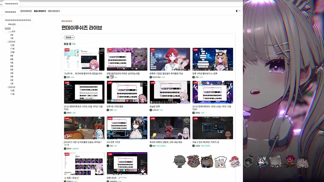Select 11월 under 2024년
This screenshot has height=182, width=324.
click(x=12, y=94)
